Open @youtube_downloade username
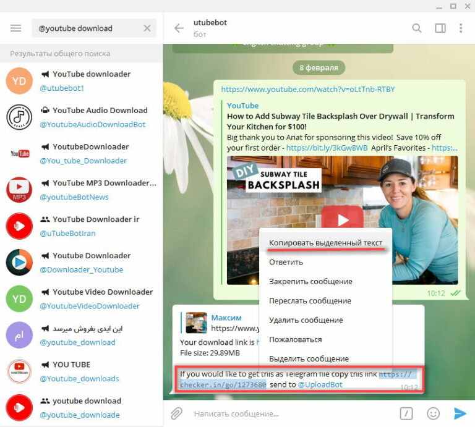This screenshot has width=475, height=427. tap(80, 415)
